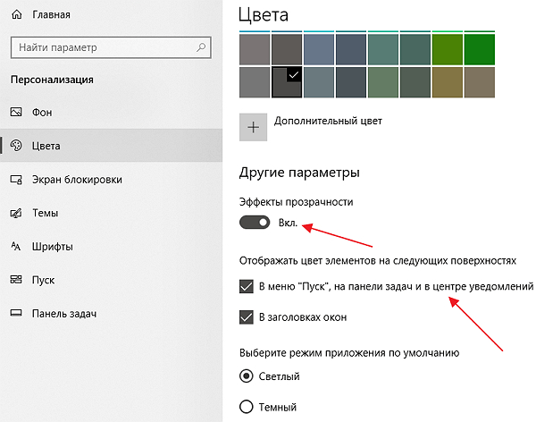Image resolution: width=536 pixels, height=422 pixels.
Task: Click the Панель задач taskbar icon
Action: coord(15,314)
